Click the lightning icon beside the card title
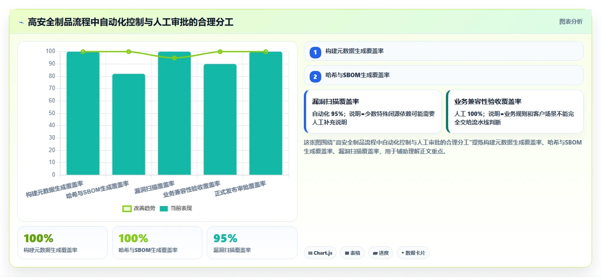This screenshot has width=601, height=277. pos(21,22)
